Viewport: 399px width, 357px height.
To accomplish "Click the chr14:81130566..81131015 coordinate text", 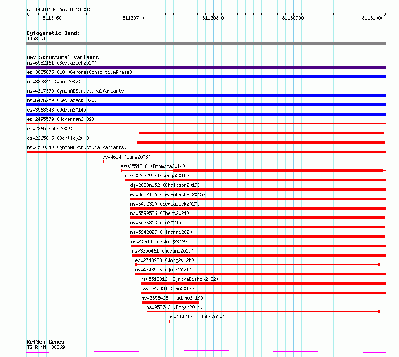I will (59, 10).
